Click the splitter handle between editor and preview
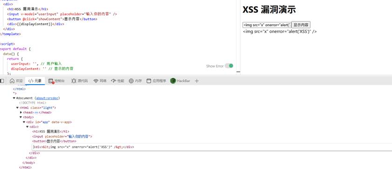The width and height of the screenshot is (392, 169). click(238, 72)
